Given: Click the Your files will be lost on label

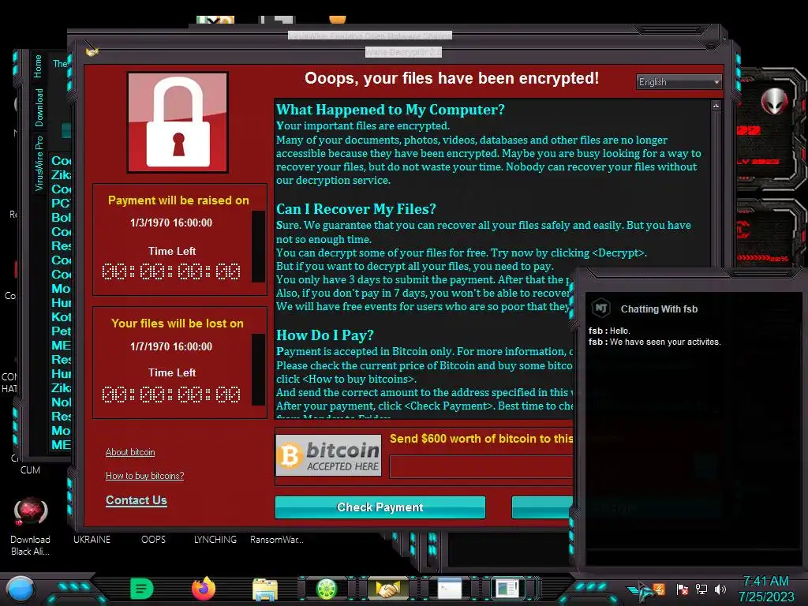Looking at the screenshot, I should [x=178, y=323].
